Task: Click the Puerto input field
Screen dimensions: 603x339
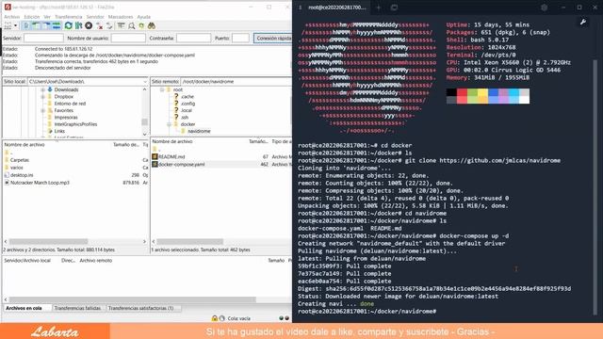Action: pyautogui.click(x=241, y=38)
